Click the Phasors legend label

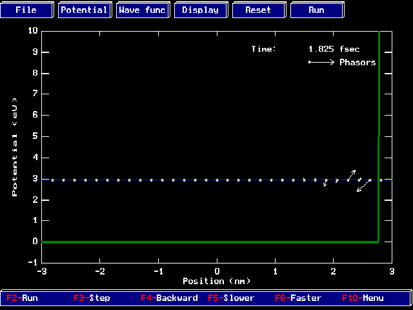click(x=358, y=62)
